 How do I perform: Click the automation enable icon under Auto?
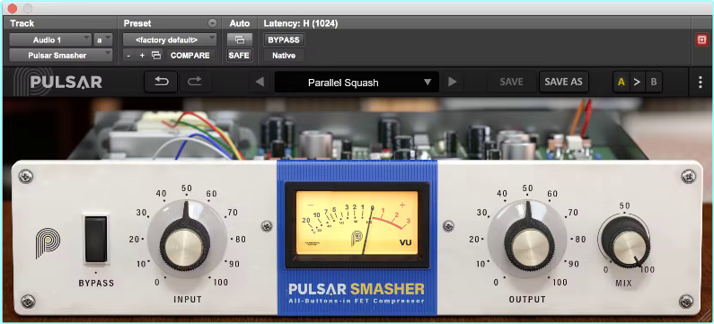240,40
